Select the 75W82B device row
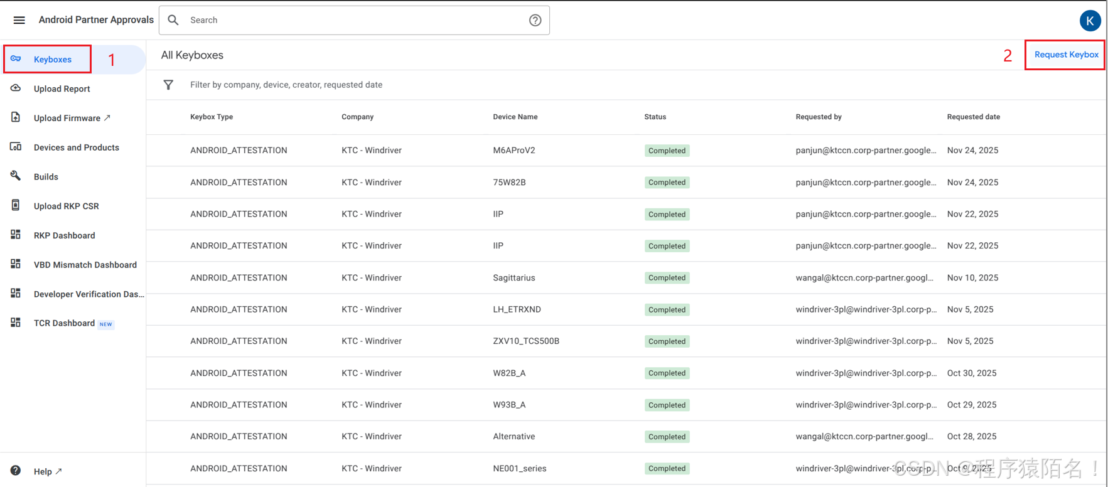Image resolution: width=1108 pixels, height=487 pixels. click(x=626, y=183)
